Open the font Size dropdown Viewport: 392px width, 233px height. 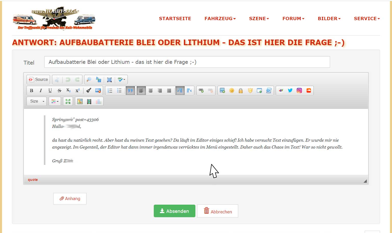(x=37, y=101)
